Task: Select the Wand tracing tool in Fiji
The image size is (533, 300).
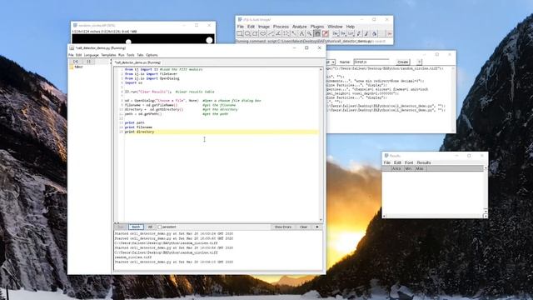Action: [x=294, y=33]
